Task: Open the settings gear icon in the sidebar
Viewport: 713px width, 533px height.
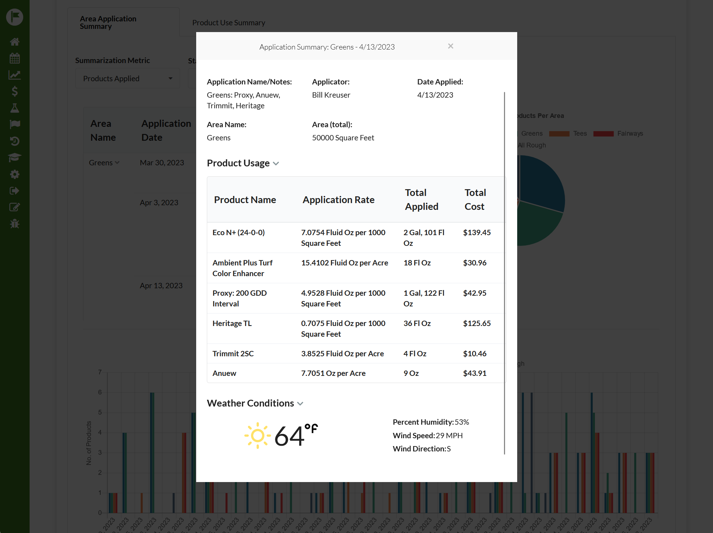Action: pyautogui.click(x=15, y=174)
